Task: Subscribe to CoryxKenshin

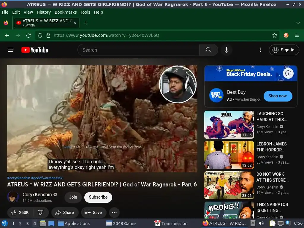Action: pyautogui.click(x=98, y=197)
